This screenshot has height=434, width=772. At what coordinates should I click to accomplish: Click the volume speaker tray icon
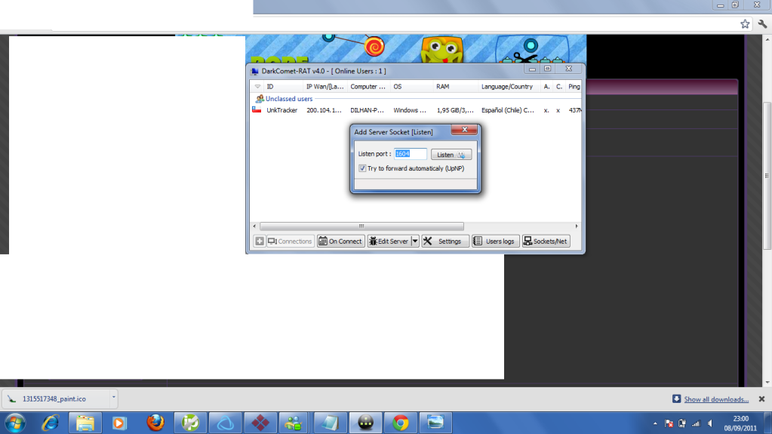click(710, 423)
